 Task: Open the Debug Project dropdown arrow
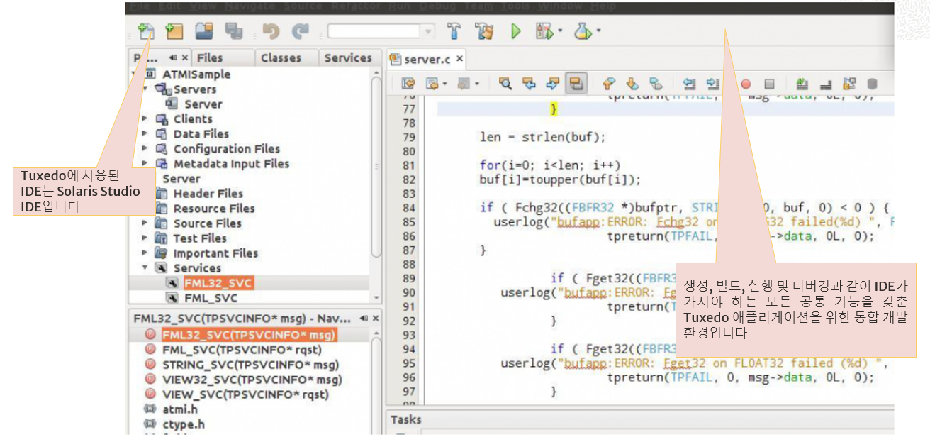point(560,31)
